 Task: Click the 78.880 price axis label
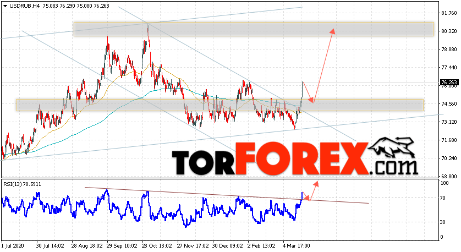click(x=449, y=50)
